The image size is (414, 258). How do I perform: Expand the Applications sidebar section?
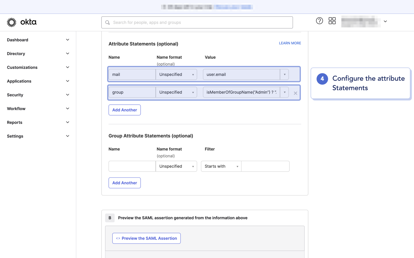tap(68, 81)
